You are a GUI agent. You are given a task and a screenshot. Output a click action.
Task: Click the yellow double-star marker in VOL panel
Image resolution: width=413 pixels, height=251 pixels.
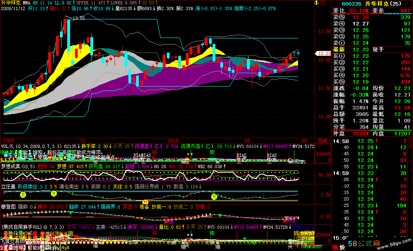189,154
